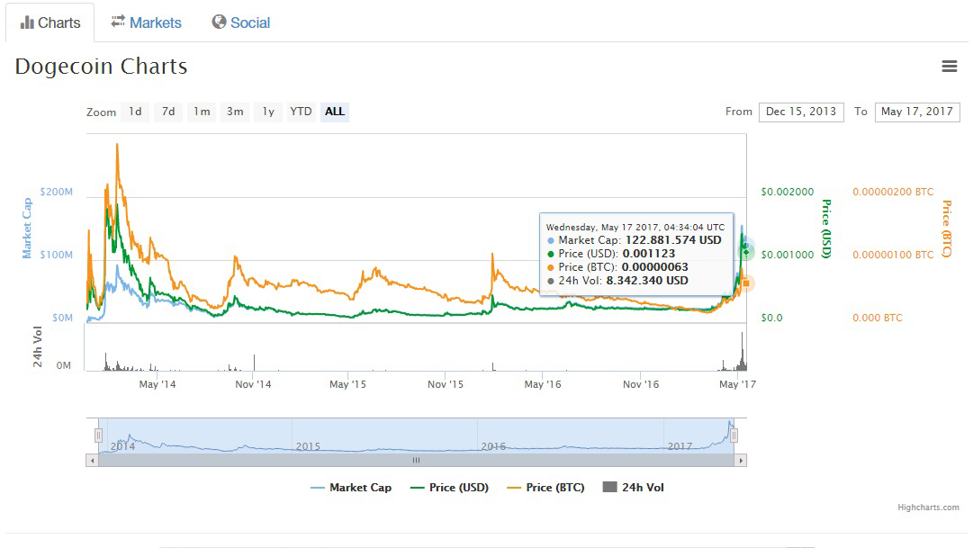Image resolution: width=973 pixels, height=548 pixels.
Task: Toggle the Price (BTC) series in legend
Action: click(546, 488)
